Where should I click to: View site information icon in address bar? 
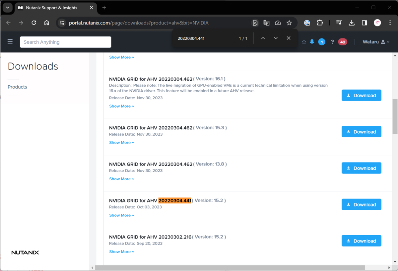62,23
